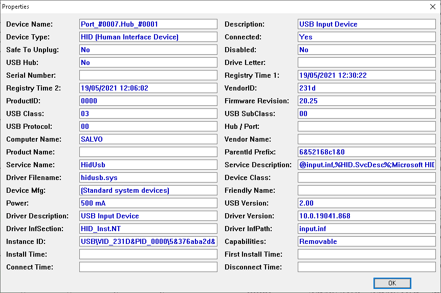Image resolution: width=441 pixels, height=293 pixels.
Task: Select the Registry Time 2 field
Action: (148, 88)
